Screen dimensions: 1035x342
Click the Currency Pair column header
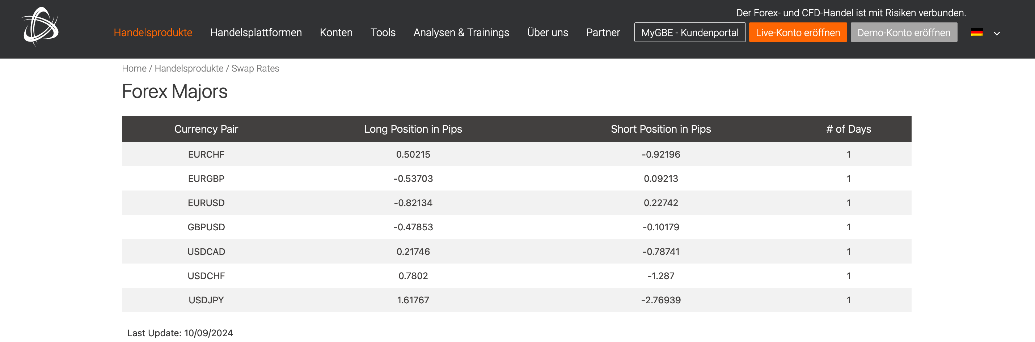[206, 129]
